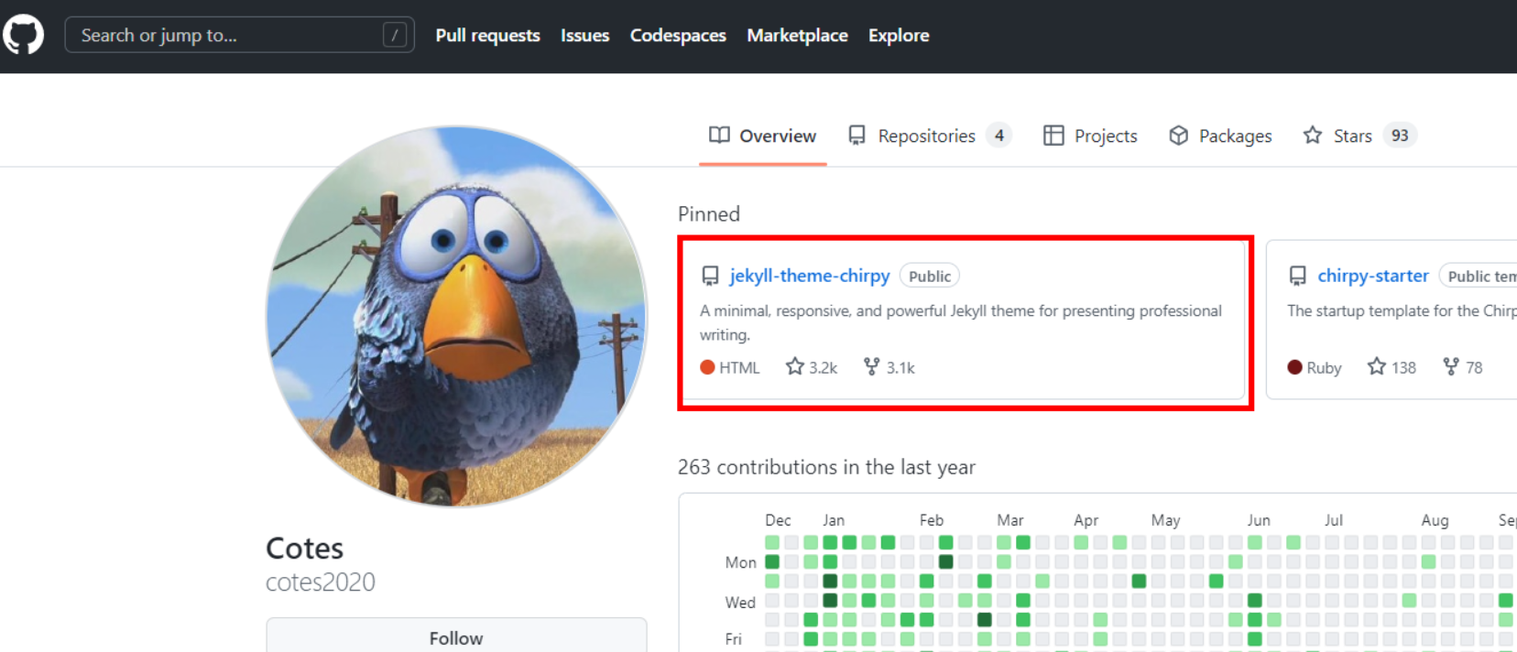Click the book icon beside Overview
This screenshot has height=652, width=1517.
719,136
